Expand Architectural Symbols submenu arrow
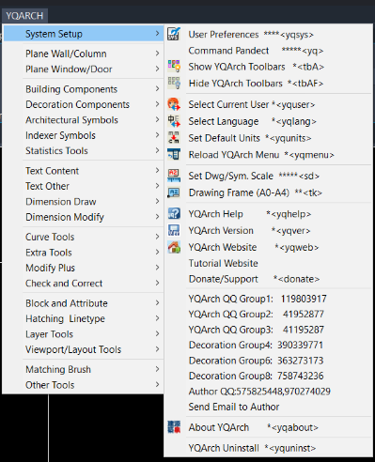The height and width of the screenshot is (462, 375). [x=157, y=119]
